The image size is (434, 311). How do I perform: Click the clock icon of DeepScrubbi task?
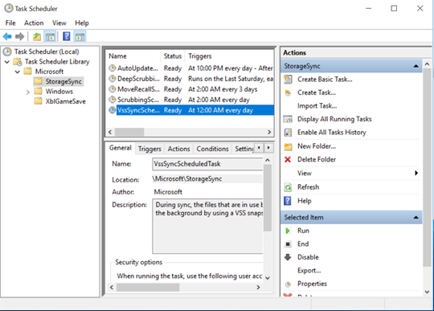coord(112,79)
